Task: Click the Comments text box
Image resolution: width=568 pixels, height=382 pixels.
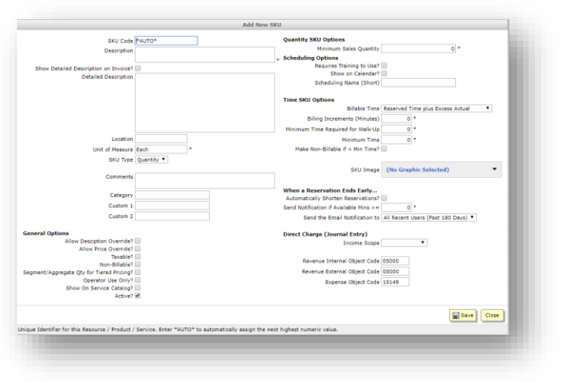Action: click(205, 180)
